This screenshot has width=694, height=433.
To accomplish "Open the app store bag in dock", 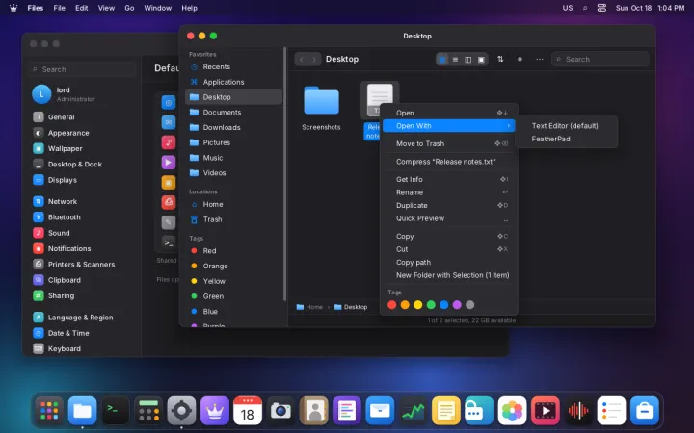I will [645, 411].
